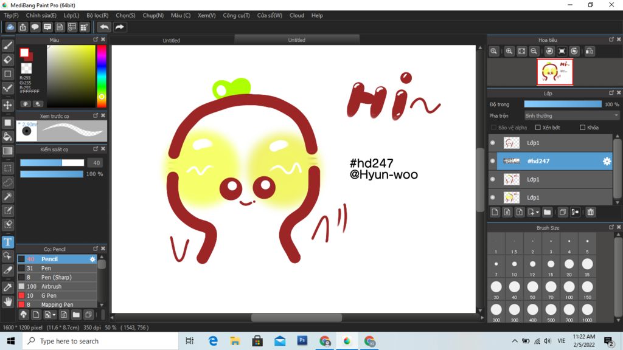Zoom in on the navigator panel
The image size is (623, 350).
(509, 51)
